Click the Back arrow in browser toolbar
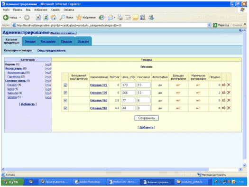The height and width of the screenshot is (187, 249). point(6,18)
